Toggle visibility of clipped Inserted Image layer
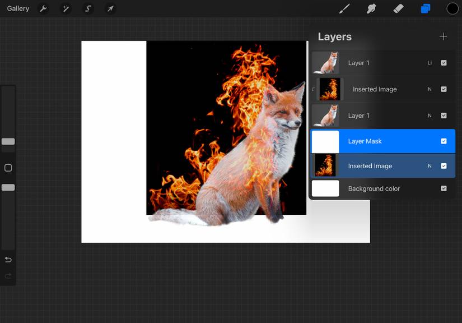Viewport: 462px width, 323px height. [444, 89]
